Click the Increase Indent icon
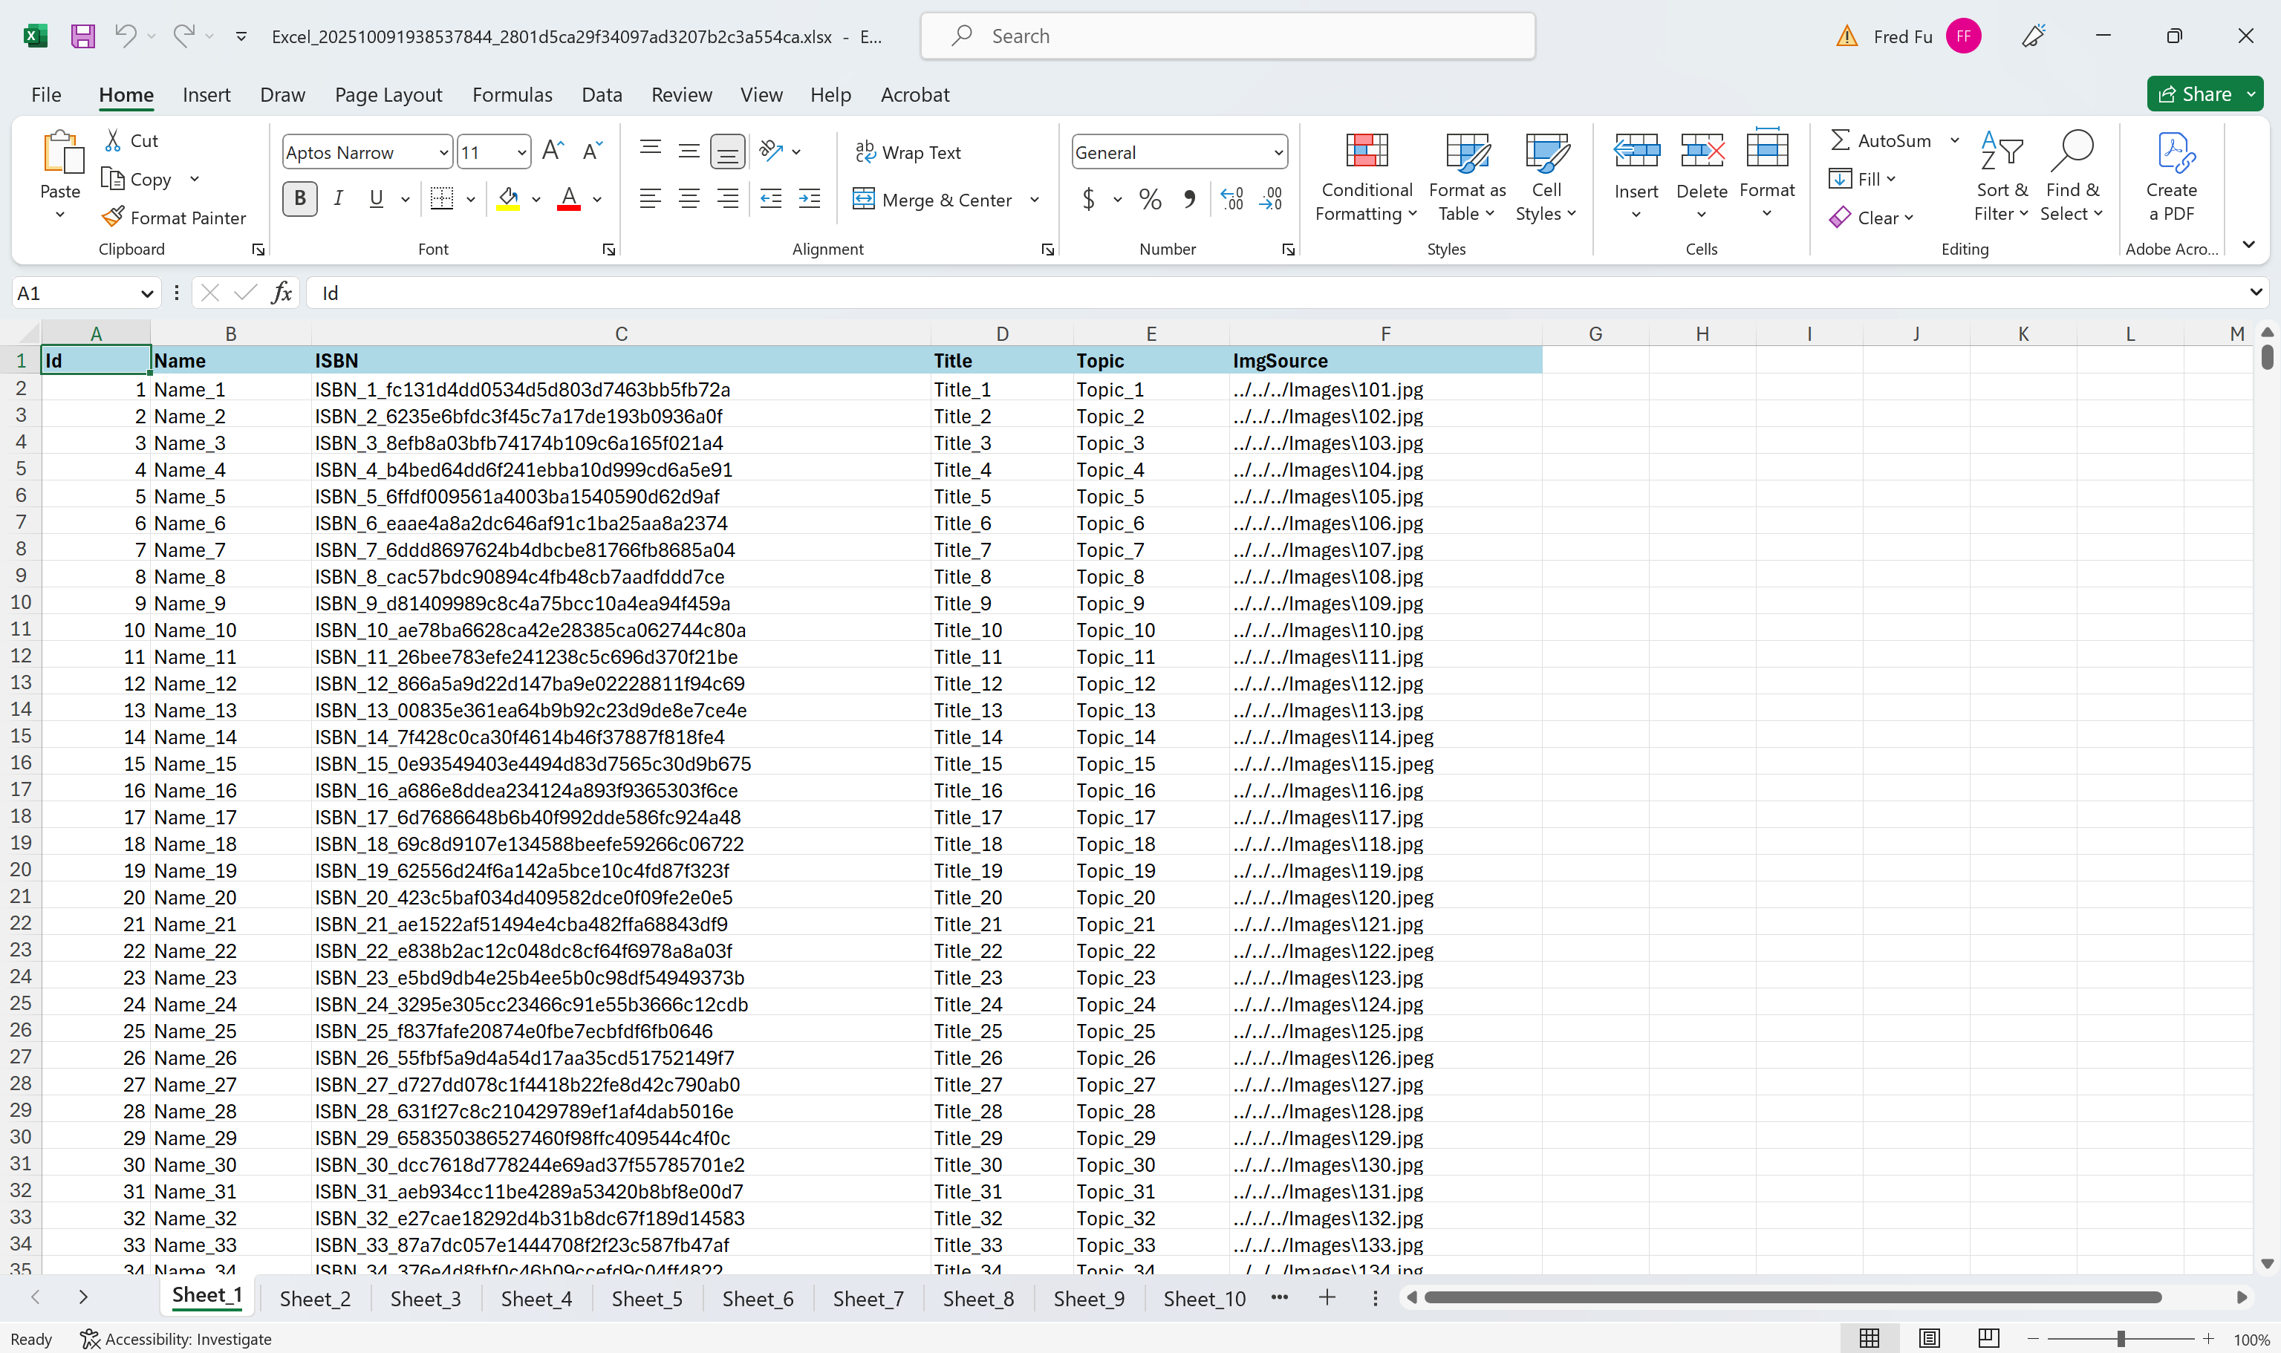2281x1353 pixels. (810, 199)
